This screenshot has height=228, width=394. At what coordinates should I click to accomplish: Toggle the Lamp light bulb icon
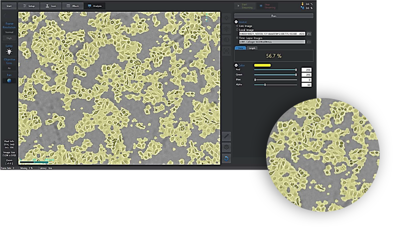click(x=9, y=52)
